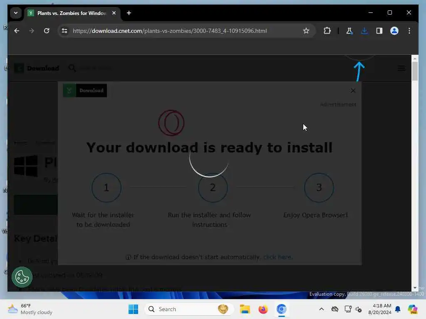Click the page vertical scrollbar thumb
The height and width of the screenshot is (319, 426).
[415, 71]
